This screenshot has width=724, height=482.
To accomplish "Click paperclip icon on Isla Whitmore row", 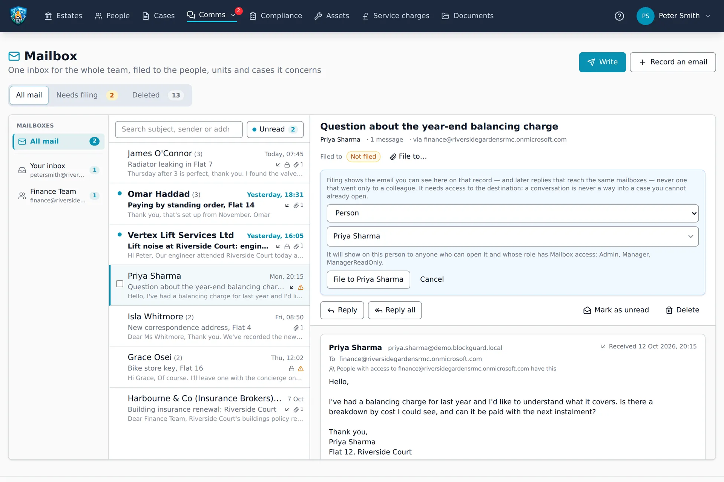I will [x=296, y=328].
